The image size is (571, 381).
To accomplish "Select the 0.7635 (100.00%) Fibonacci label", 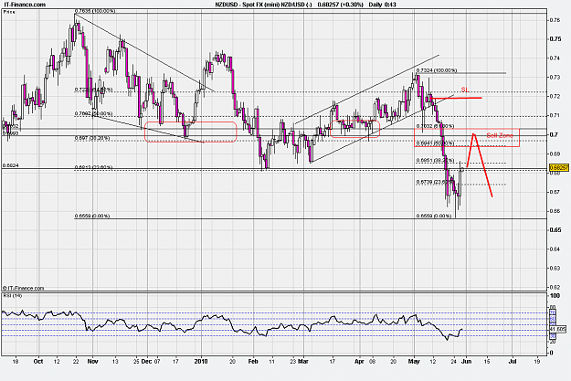I will pyautogui.click(x=95, y=11).
